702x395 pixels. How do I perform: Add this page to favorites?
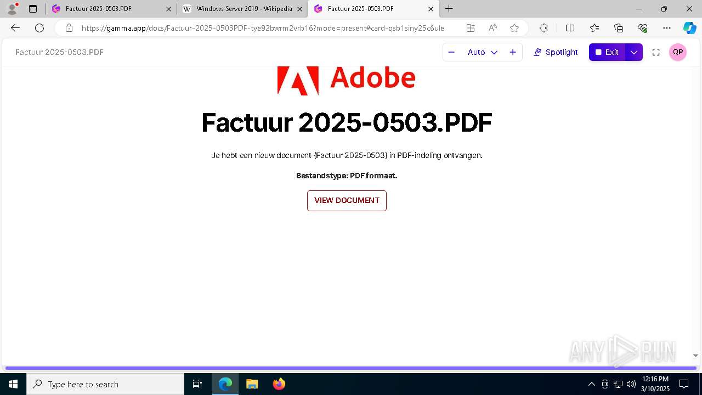click(514, 28)
